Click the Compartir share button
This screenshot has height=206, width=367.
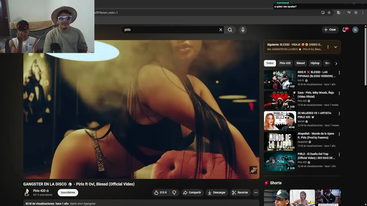click(192, 193)
